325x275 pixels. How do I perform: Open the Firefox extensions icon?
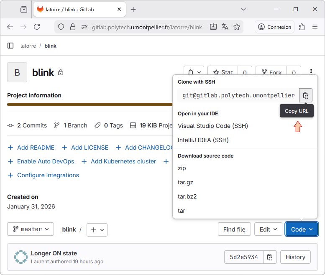pos(302,27)
